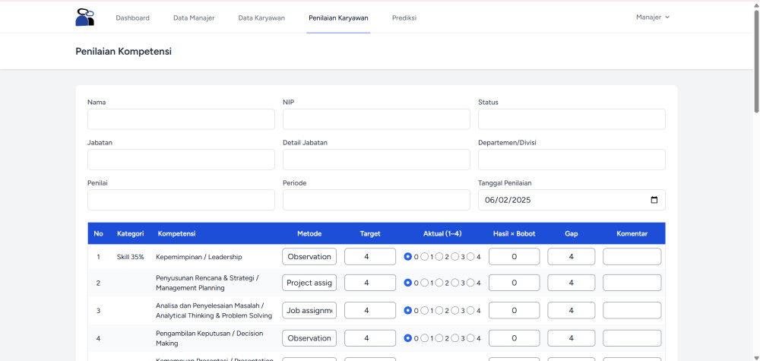Select the Penilaian Karyawan tab

[x=338, y=18]
